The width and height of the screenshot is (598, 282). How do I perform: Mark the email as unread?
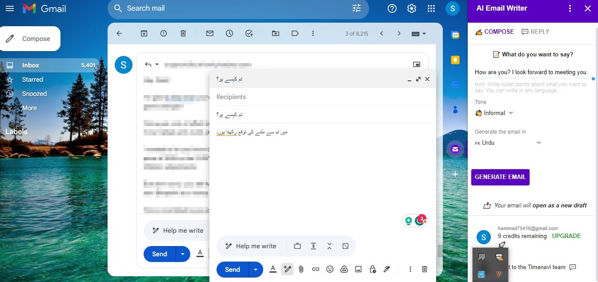[x=210, y=33]
